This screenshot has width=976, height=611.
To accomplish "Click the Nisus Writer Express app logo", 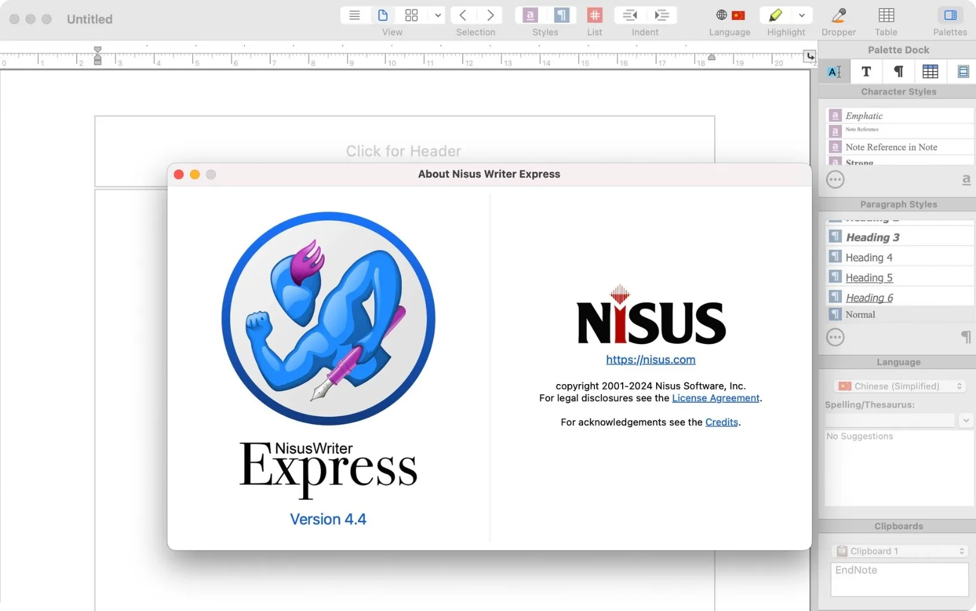I will 328,318.
